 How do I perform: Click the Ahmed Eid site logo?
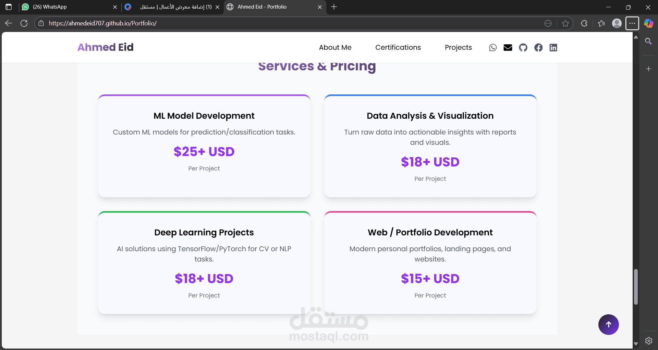click(x=106, y=47)
